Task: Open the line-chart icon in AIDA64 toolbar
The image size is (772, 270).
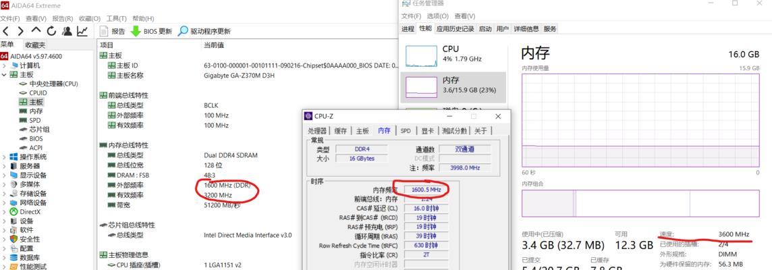Action: (82, 31)
